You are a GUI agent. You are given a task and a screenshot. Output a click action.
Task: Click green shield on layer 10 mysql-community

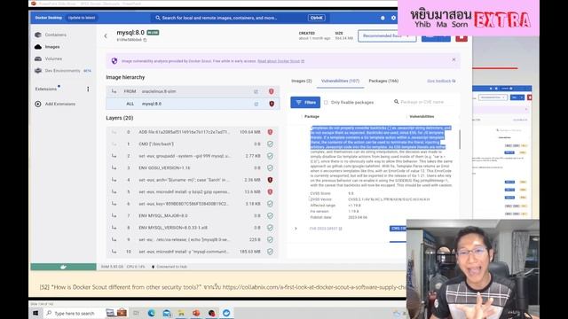270,252
